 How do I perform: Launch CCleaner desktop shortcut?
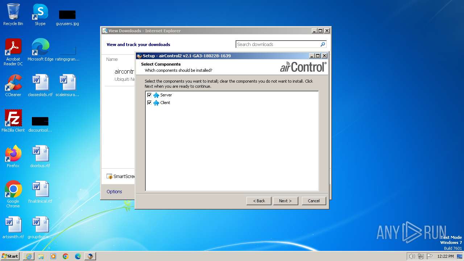point(13,85)
